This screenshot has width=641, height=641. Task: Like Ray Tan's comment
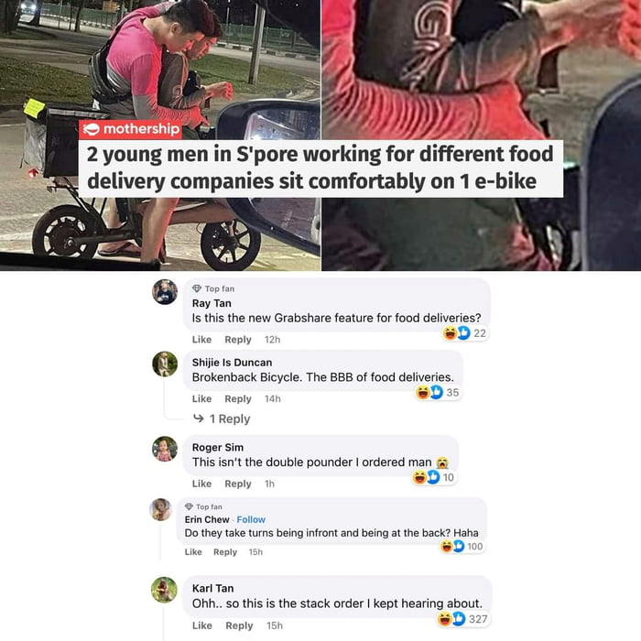pyautogui.click(x=202, y=340)
